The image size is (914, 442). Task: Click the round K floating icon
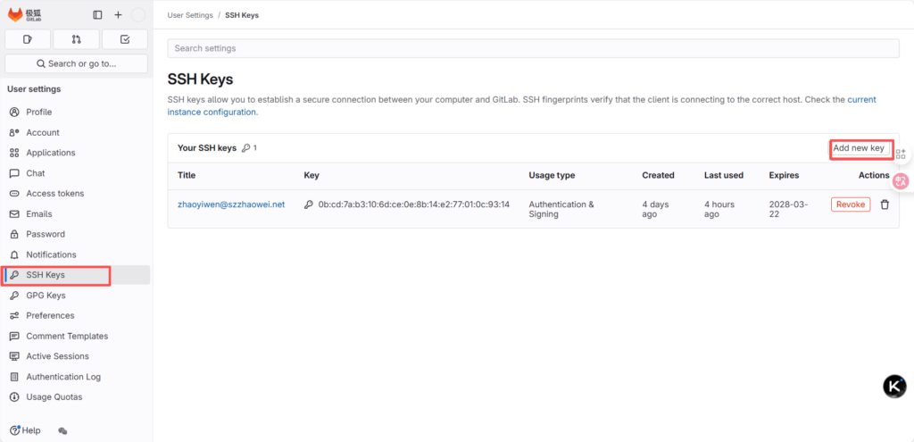[894, 386]
